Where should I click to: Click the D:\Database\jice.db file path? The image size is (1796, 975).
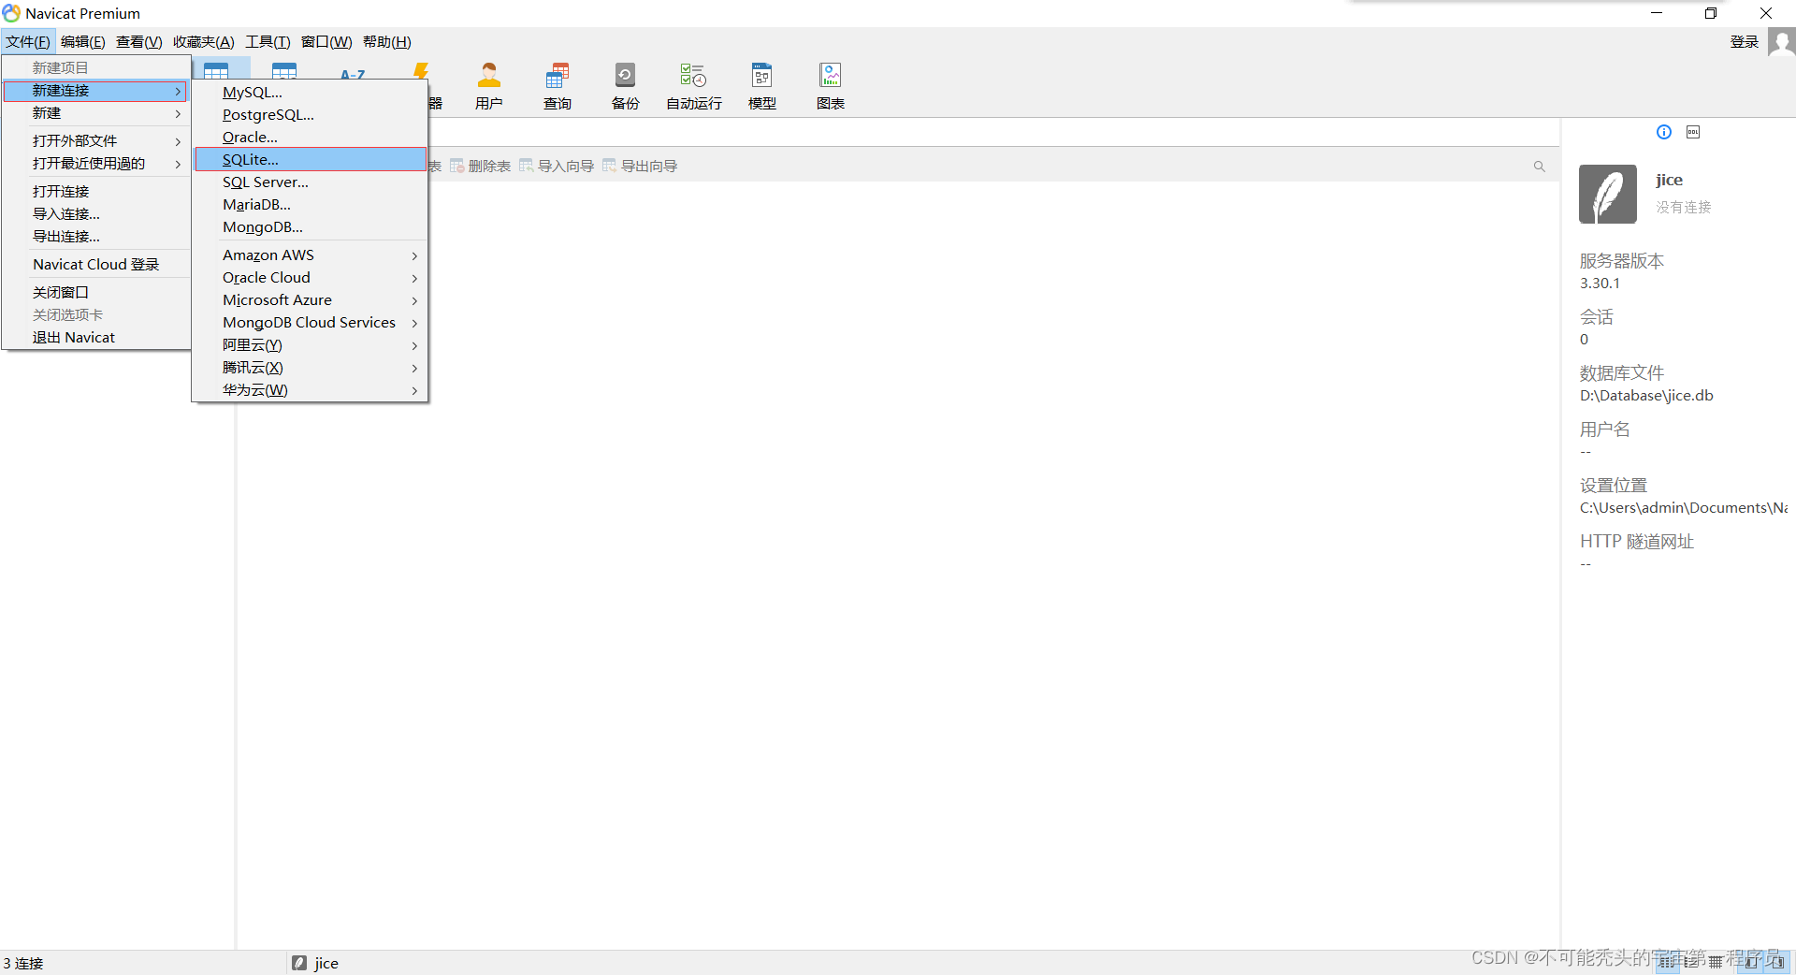(1646, 396)
